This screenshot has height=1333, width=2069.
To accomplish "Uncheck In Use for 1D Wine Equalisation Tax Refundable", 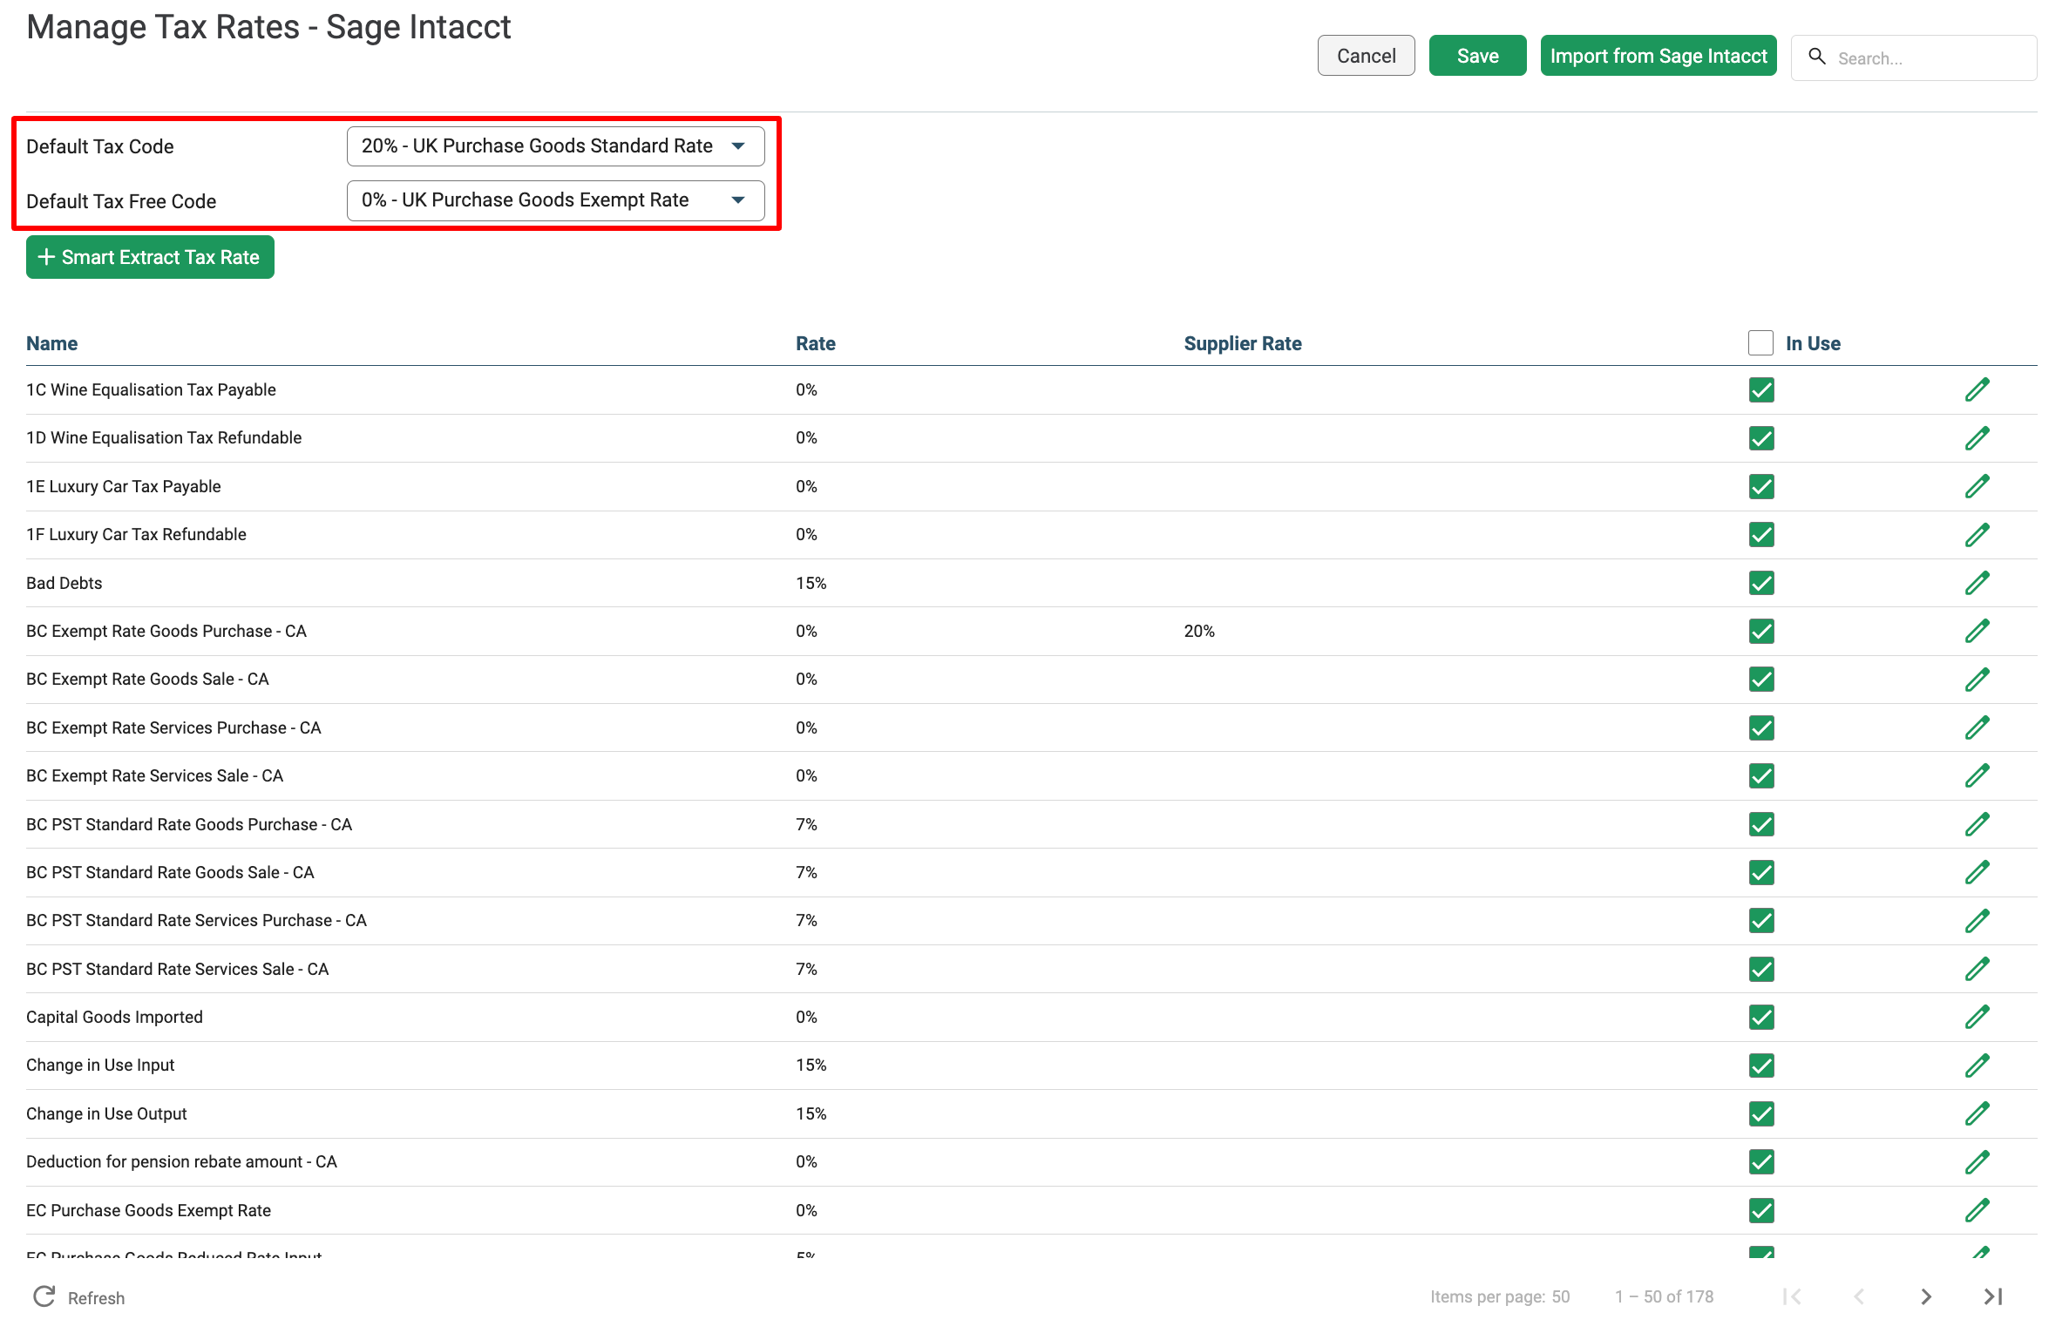I will 1761,437.
